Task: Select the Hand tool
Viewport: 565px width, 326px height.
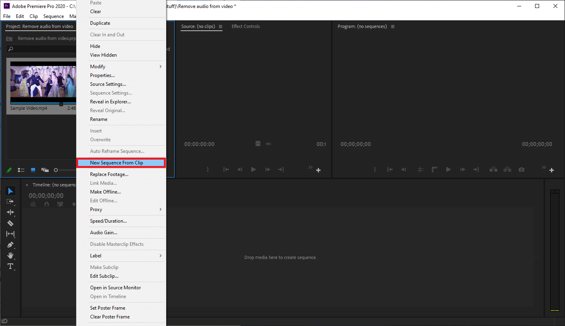Action: coord(10,255)
